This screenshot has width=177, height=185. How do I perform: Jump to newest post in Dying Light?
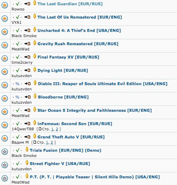click(27, 70)
